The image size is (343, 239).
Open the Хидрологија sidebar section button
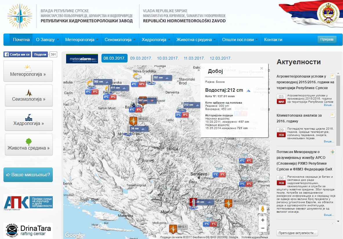29,120
